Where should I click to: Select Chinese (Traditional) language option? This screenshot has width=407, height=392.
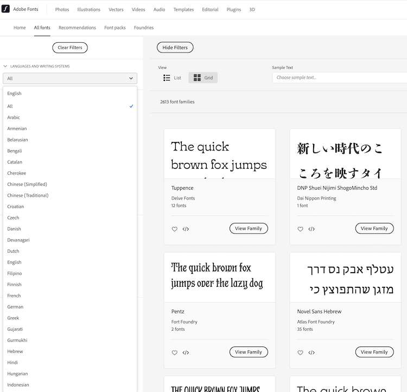(x=70, y=196)
